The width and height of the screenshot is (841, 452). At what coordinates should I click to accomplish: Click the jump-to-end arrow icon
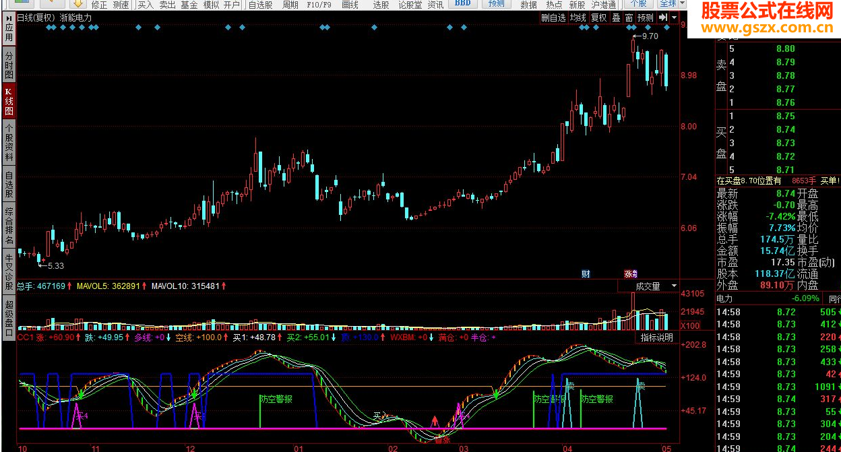[663, 18]
